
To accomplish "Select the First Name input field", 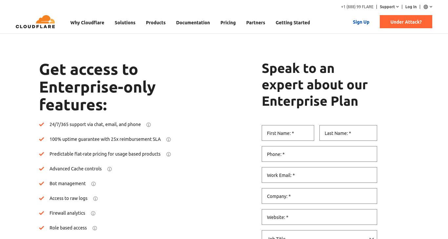I will tap(288, 133).
